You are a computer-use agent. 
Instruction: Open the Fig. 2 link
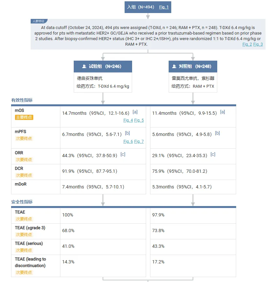(x=247, y=44)
